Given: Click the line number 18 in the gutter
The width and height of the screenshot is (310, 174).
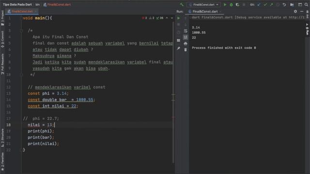Looking at the screenshot, I should [x=9, y=125].
